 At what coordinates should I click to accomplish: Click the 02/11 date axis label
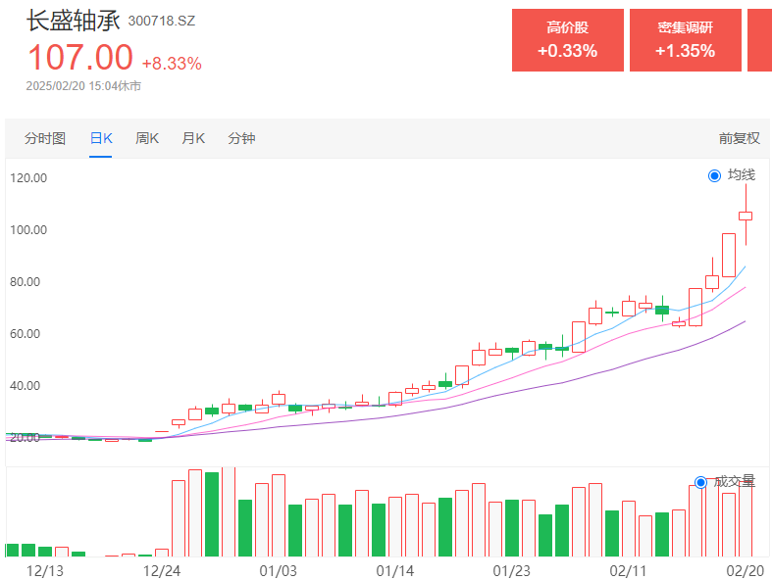pos(628,570)
